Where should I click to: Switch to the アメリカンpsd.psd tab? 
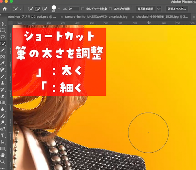tap(32, 17)
